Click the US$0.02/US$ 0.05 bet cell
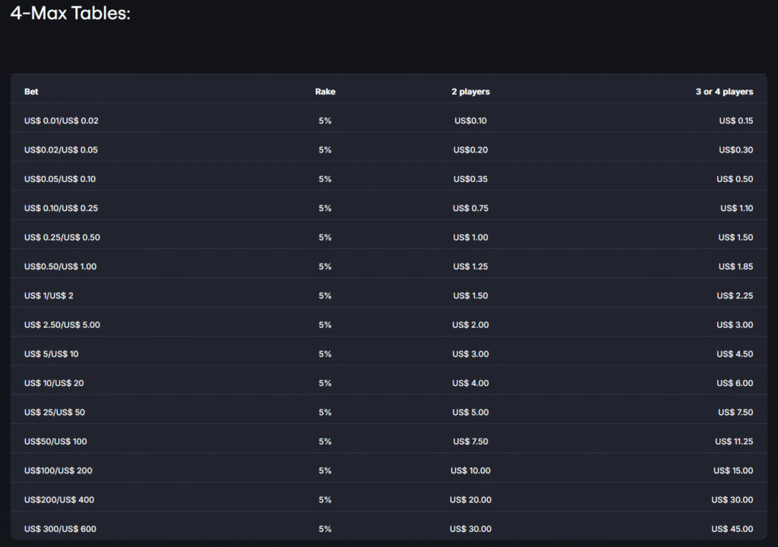The width and height of the screenshot is (778, 547). pos(61,150)
